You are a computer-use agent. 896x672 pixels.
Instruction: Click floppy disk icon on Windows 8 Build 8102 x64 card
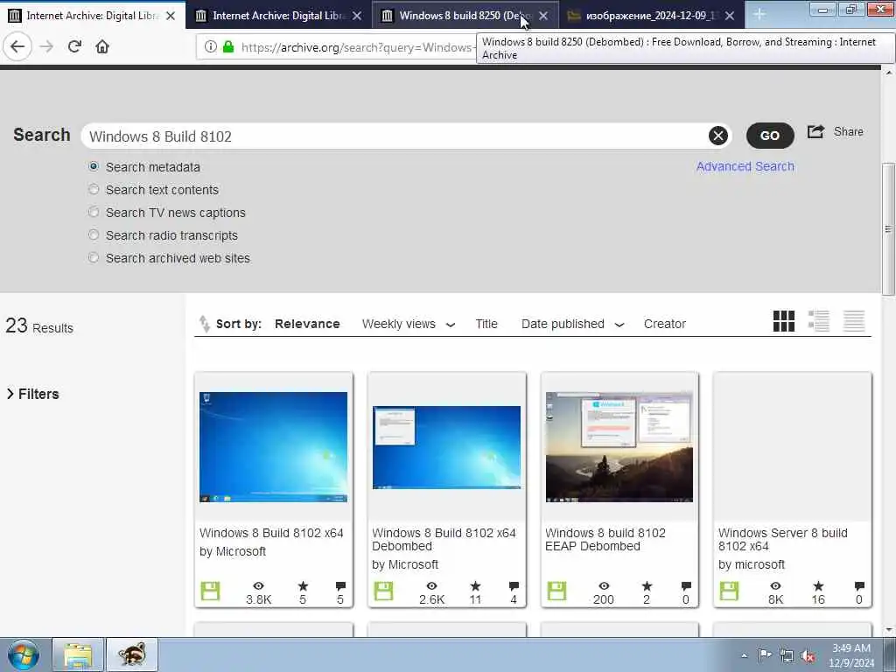tap(210, 591)
